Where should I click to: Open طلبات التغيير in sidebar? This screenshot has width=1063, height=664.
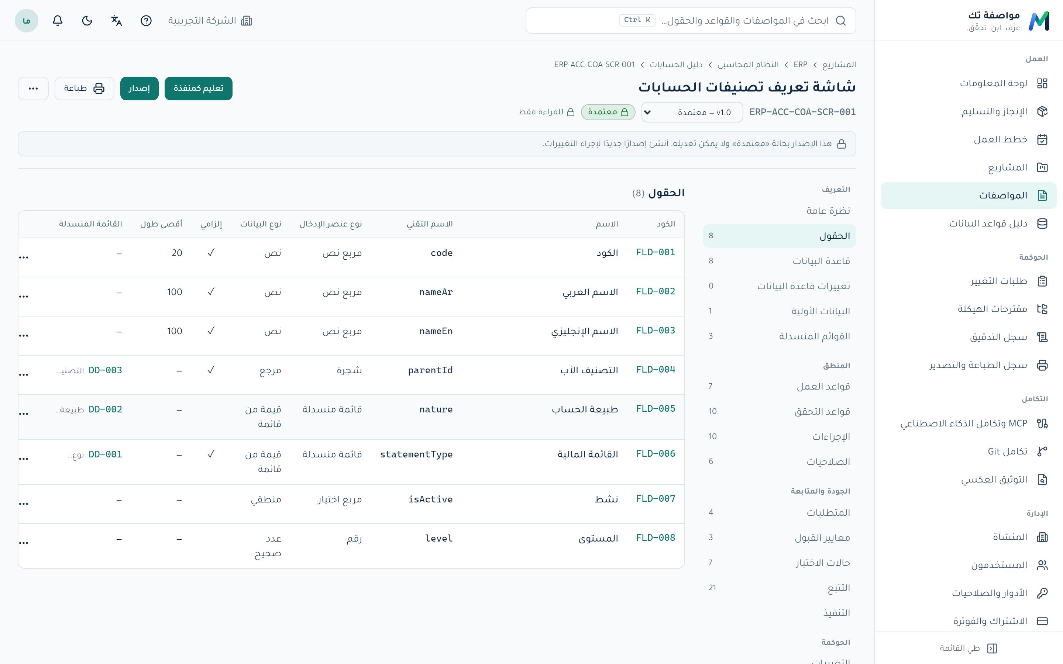tap(969, 281)
